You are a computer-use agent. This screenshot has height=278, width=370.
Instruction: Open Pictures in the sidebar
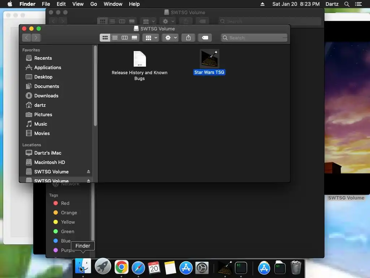pyautogui.click(x=43, y=115)
